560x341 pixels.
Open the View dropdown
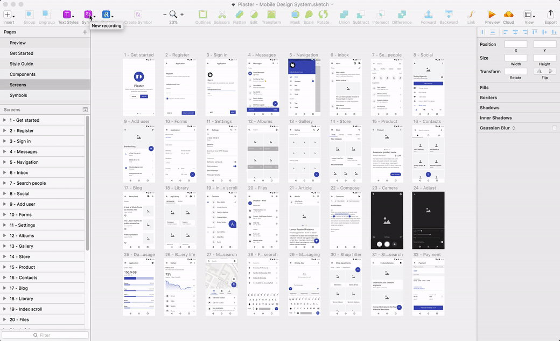coord(529,15)
